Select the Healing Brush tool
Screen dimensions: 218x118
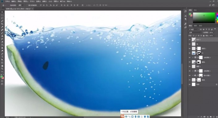(2, 30)
